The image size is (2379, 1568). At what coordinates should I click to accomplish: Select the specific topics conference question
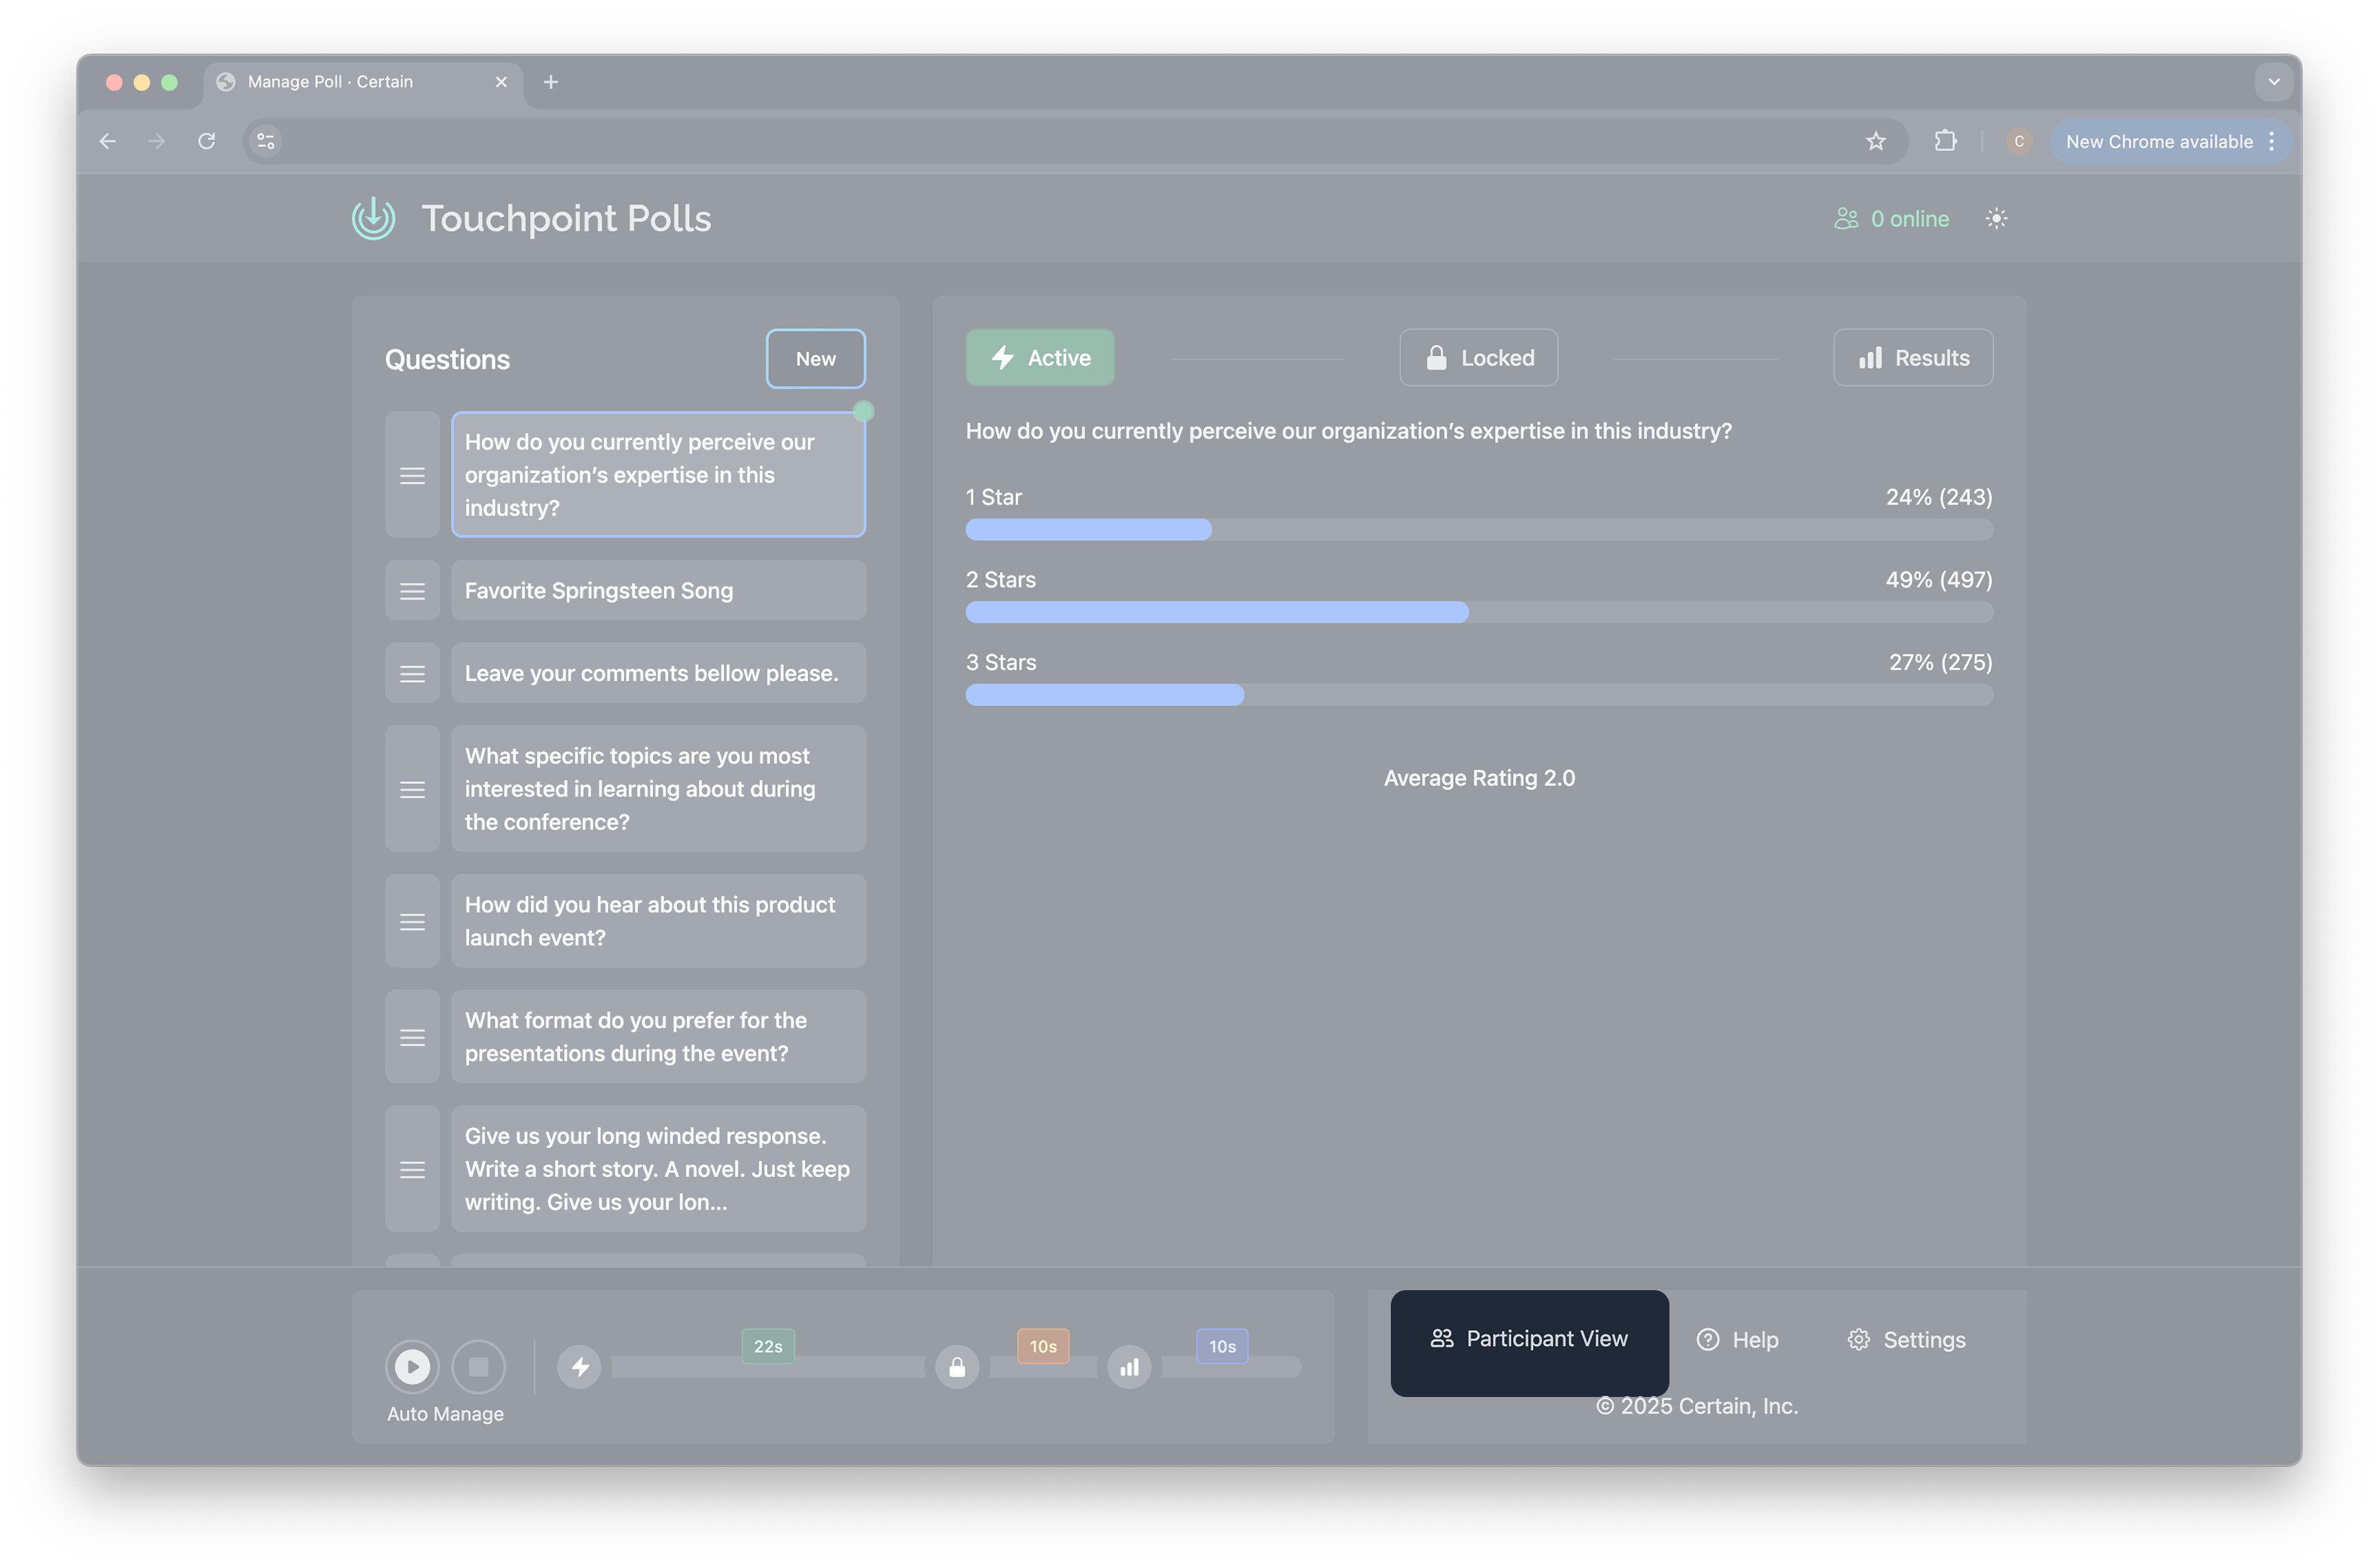(x=658, y=789)
